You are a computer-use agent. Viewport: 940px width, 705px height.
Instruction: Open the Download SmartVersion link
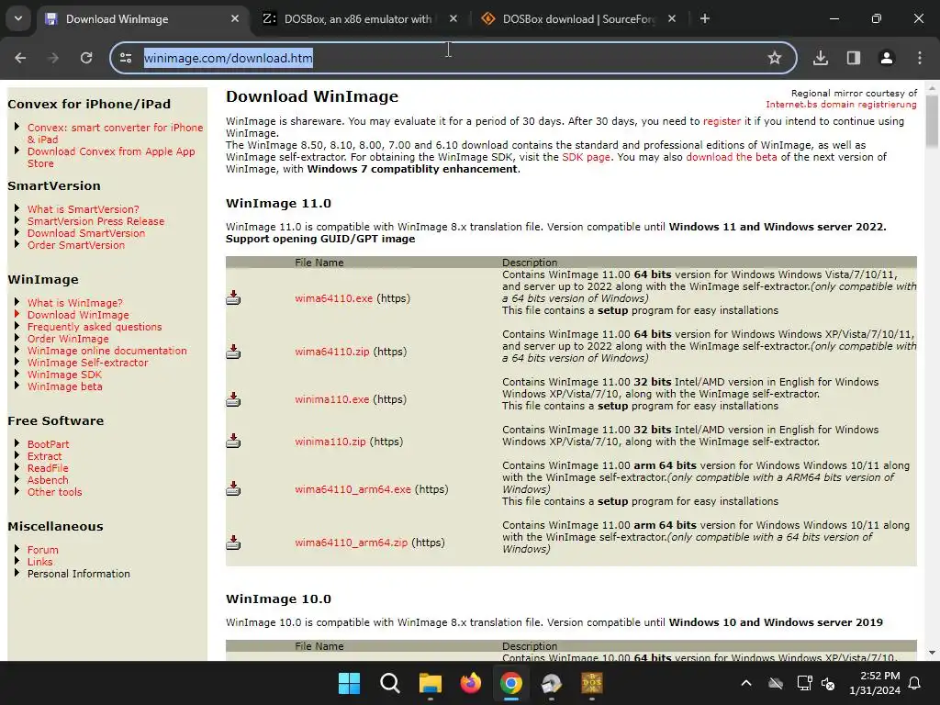(86, 233)
